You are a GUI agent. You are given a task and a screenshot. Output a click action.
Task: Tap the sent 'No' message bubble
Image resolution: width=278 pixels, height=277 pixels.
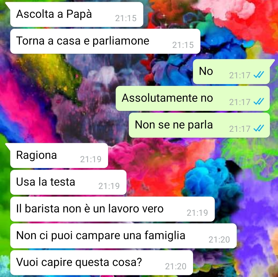[231, 72]
